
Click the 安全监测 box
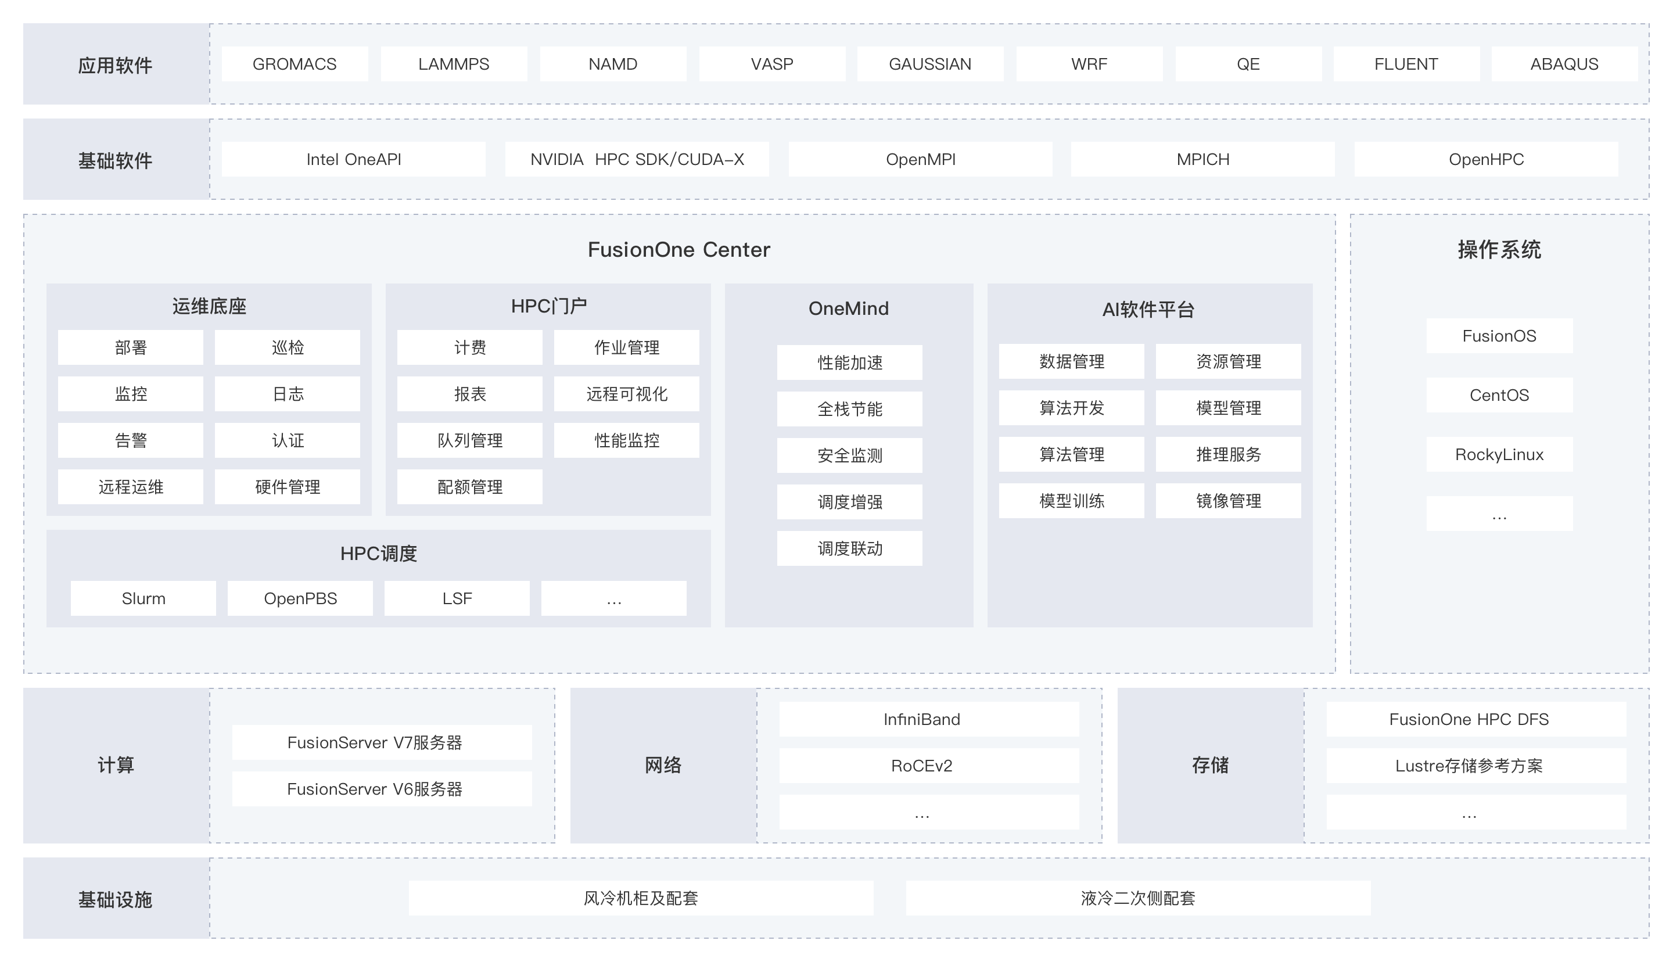click(849, 455)
